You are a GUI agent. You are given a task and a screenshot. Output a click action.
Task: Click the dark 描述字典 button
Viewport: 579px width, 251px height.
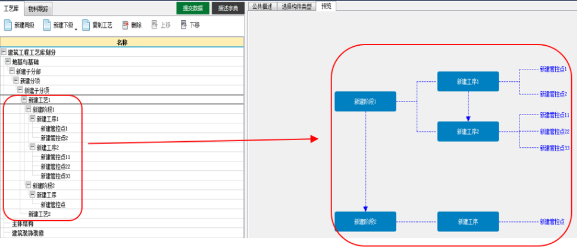(x=228, y=8)
